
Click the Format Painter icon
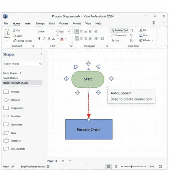click(x=14, y=41)
